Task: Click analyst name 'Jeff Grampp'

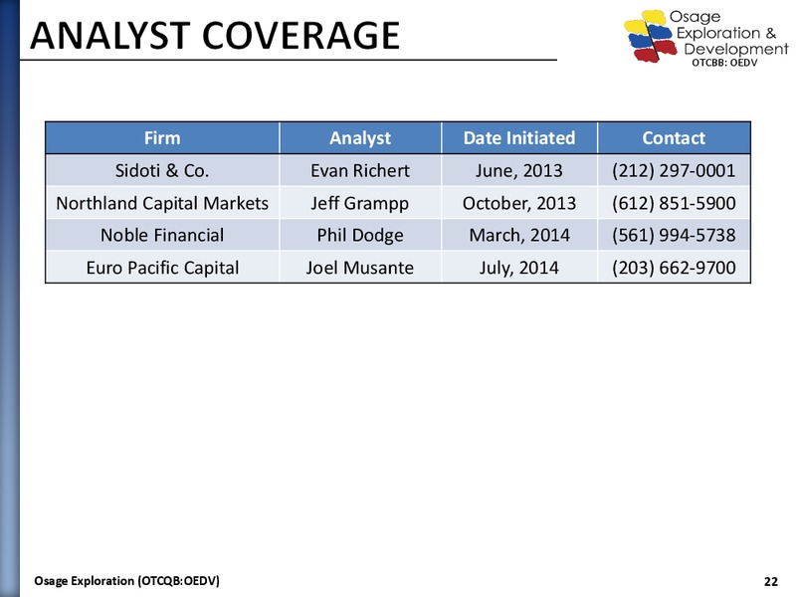Action: point(360,204)
